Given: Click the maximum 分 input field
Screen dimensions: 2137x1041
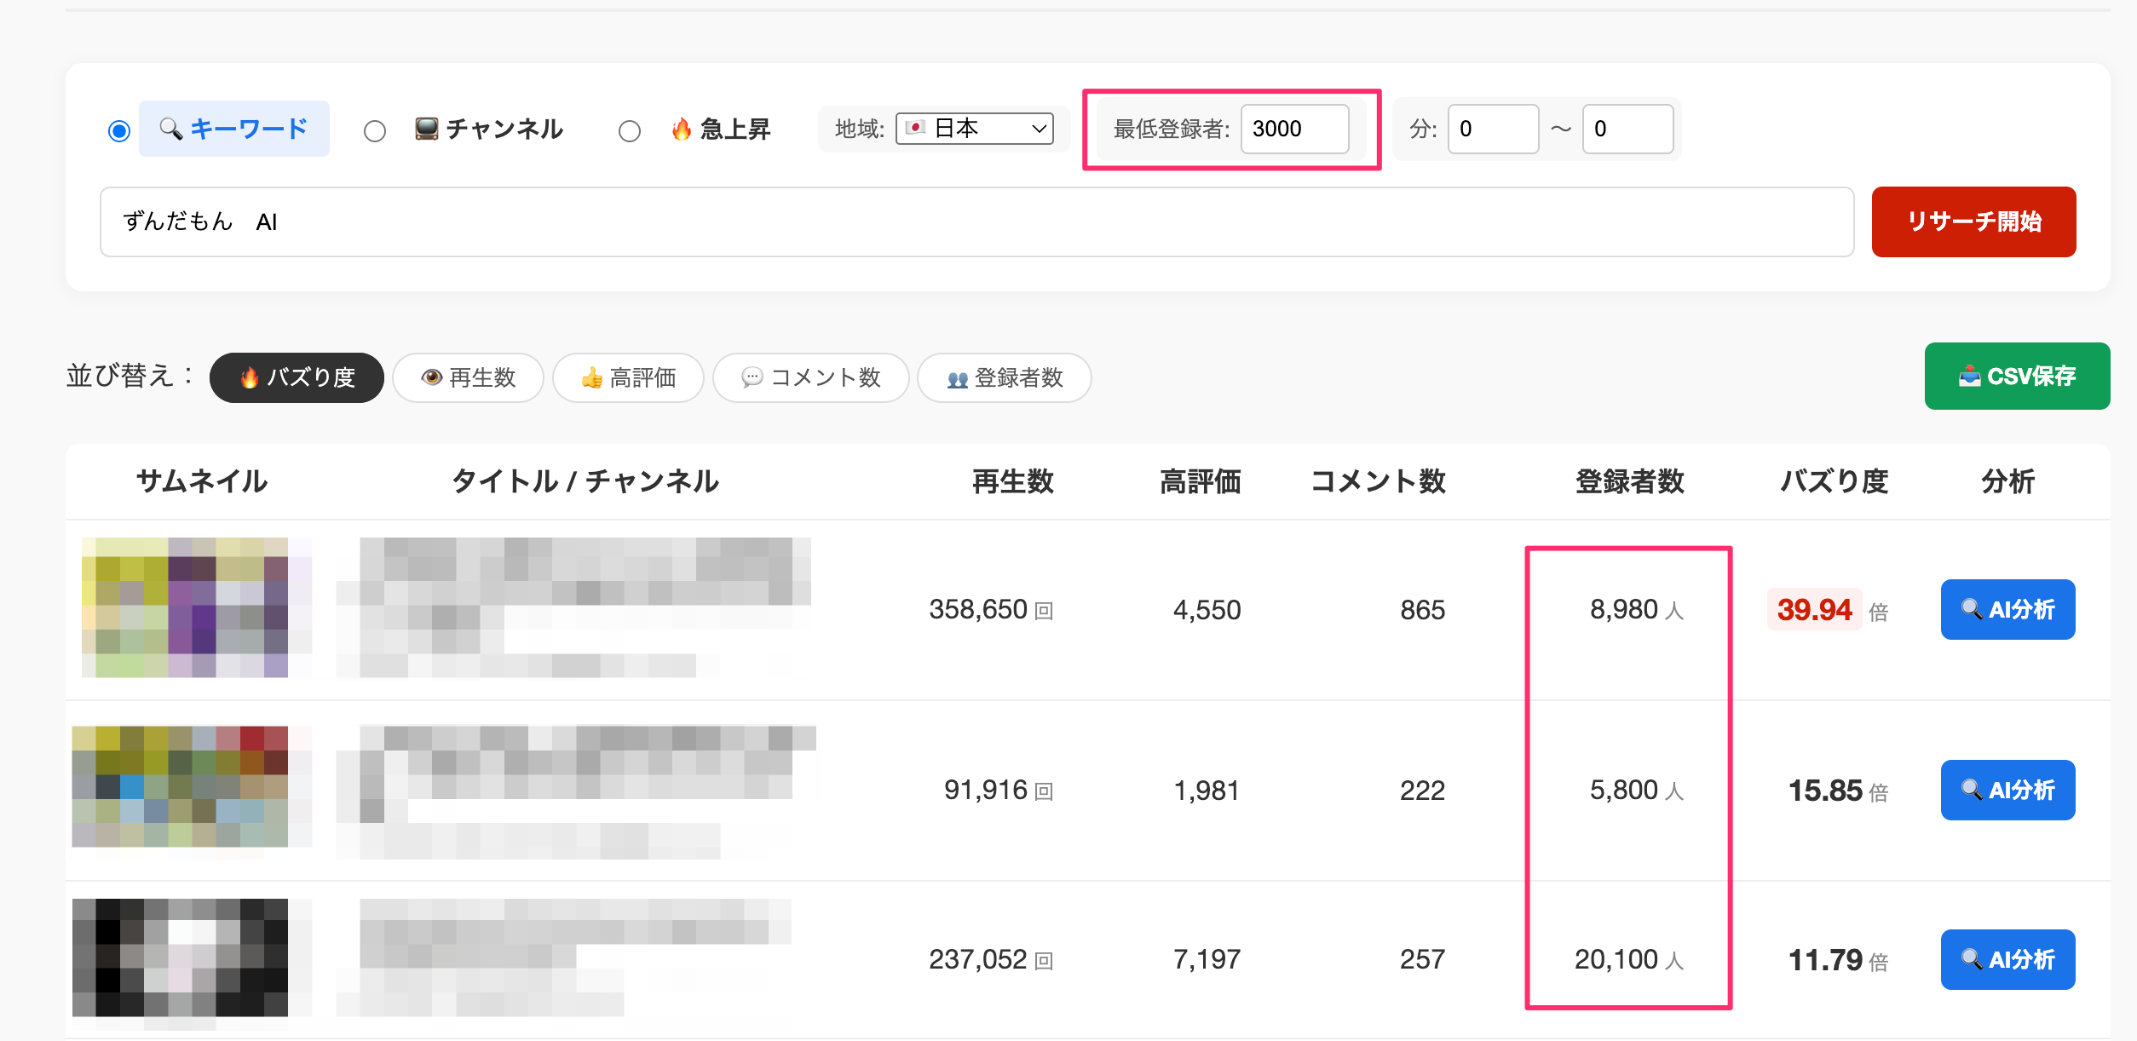Looking at the screenshot, I should pyautogui.click(x=1627, y=129).
